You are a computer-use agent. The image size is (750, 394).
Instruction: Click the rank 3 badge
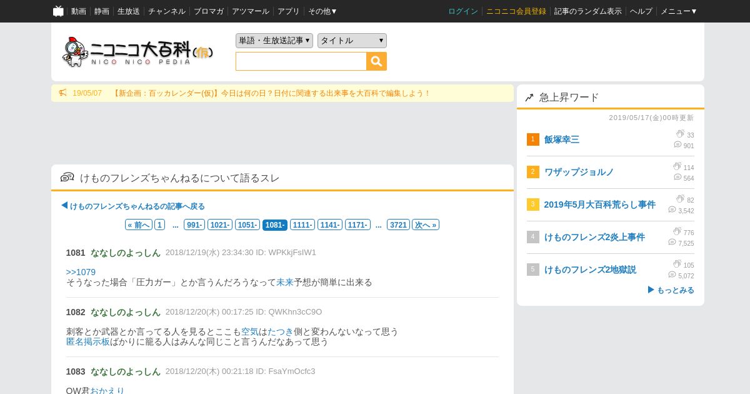coord(532,205)
